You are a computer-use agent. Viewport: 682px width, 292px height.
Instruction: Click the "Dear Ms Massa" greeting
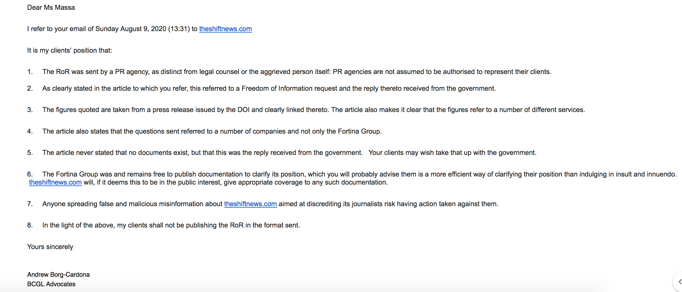click(x=51, y=7)
